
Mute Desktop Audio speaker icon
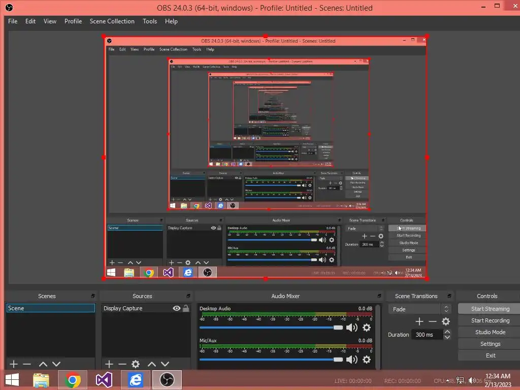click(x=351, y=328)
